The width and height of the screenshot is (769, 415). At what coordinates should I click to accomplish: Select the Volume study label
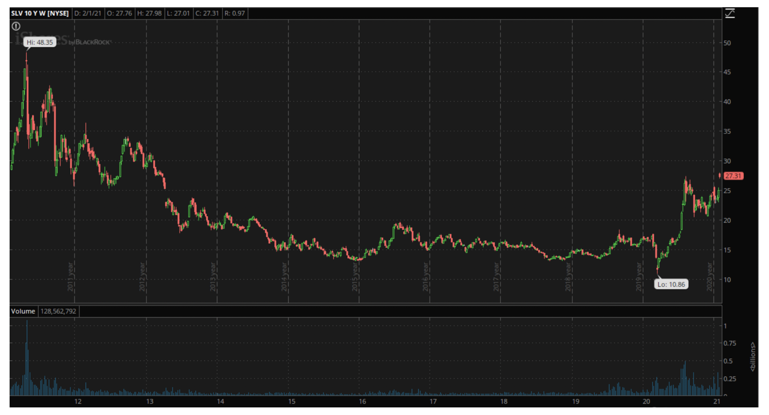(23, 311)
